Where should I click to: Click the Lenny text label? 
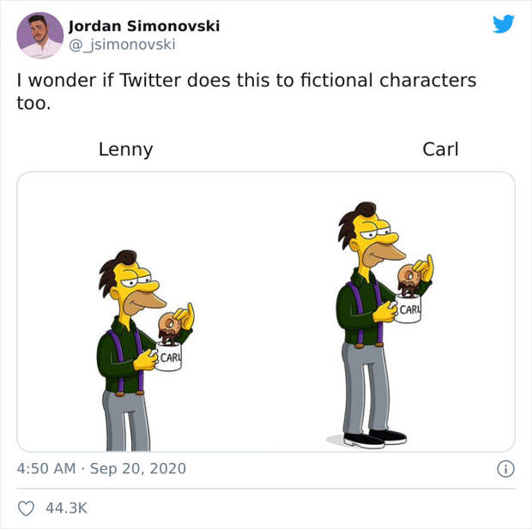[126, 149]
